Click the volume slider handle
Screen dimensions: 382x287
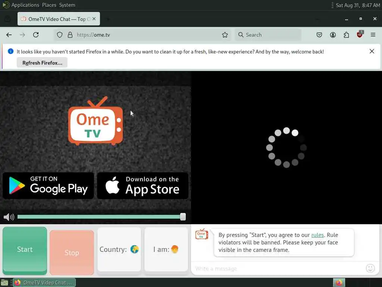pos(183,217)
